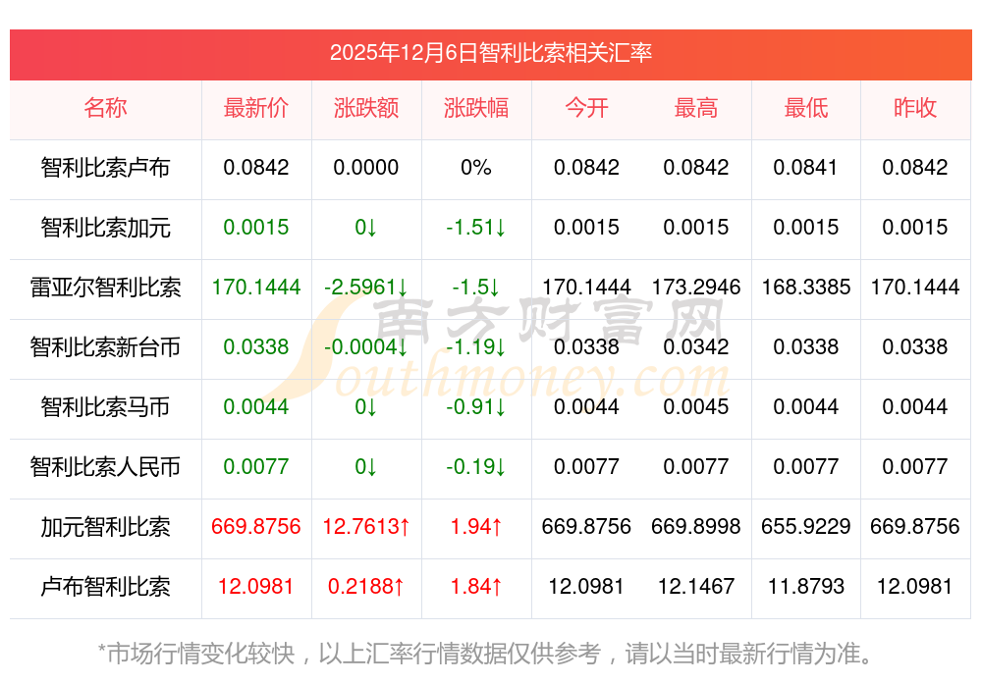Select the green -2.5961↓ change value
Viewport: 982px width, 684px height.
366,288
